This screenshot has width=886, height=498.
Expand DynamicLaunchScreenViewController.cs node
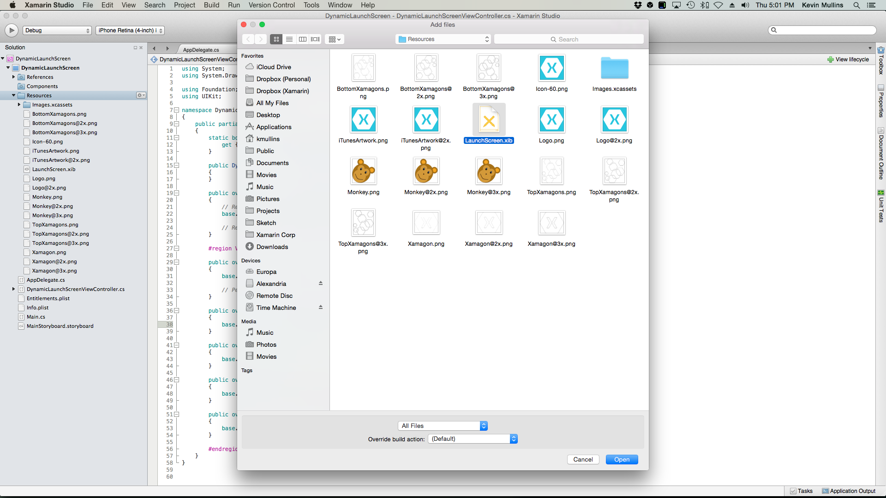pos(13,289)
